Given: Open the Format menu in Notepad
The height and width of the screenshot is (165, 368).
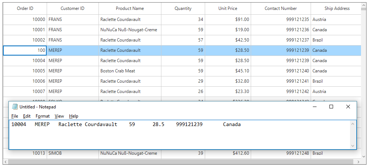Looking at the screenshot, I should [x=43, y=116].
